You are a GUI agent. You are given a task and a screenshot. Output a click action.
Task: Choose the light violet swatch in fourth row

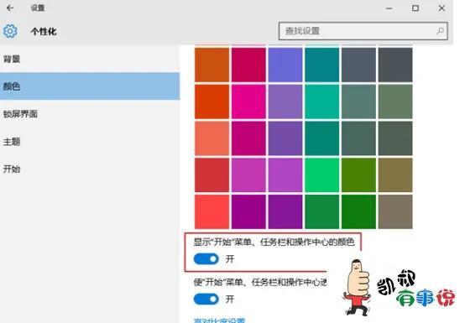(285, 175)
